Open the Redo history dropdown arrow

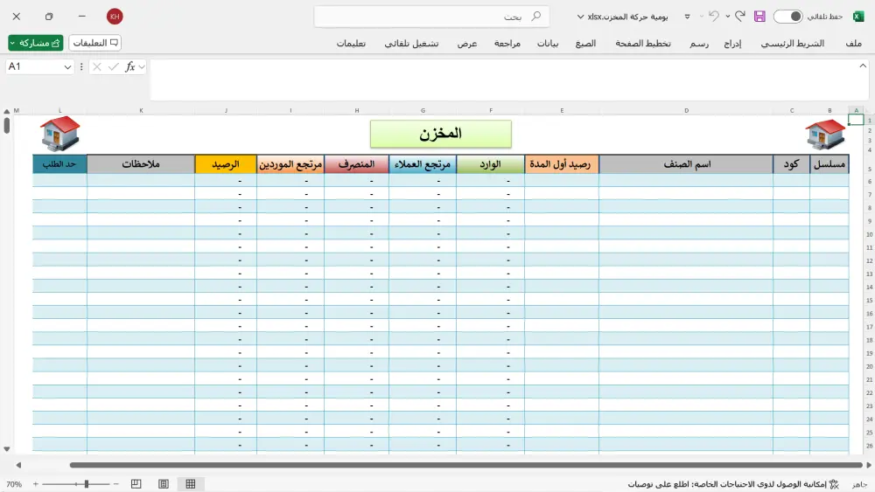728,17
